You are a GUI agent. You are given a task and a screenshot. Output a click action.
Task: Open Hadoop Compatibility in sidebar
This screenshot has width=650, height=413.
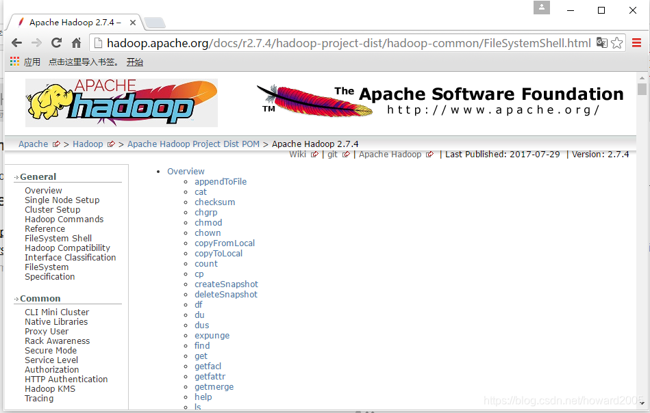[x=68, y=248]
